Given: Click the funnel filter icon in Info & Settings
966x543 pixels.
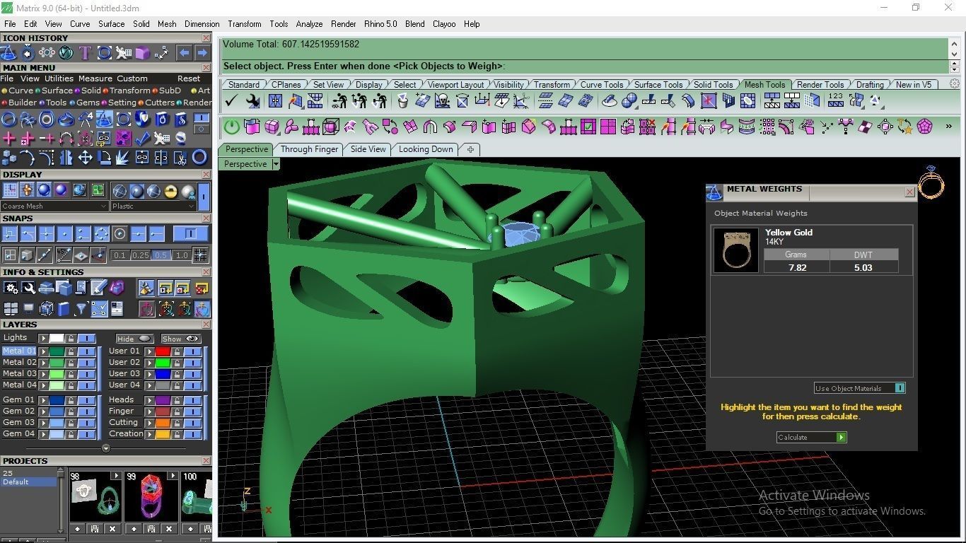Looking at the screenshot, I should click(x=81, y=309).
